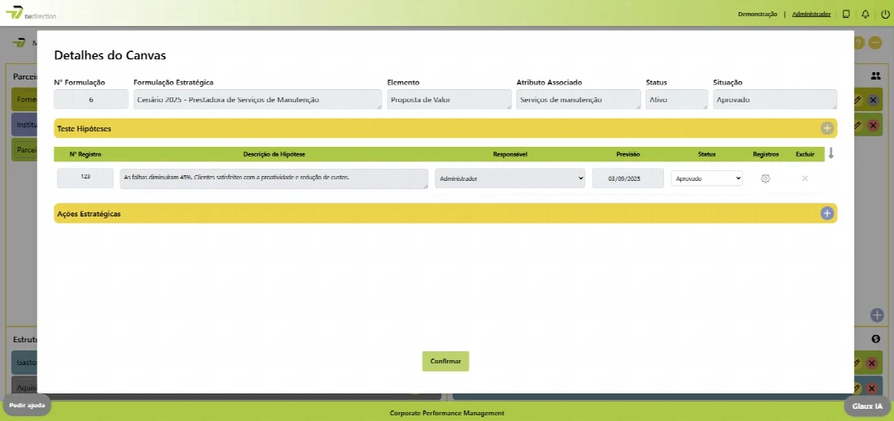
Task: Click the Pedir ajuda button
Action: pyautogui.click(x=27, y=406)
